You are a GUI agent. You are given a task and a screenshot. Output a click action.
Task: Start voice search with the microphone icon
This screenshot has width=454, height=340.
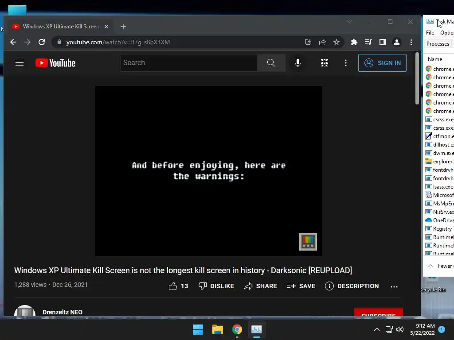297,63
